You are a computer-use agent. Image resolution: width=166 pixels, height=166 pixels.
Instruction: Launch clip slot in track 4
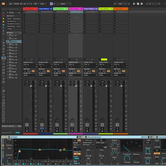(69, 12)
